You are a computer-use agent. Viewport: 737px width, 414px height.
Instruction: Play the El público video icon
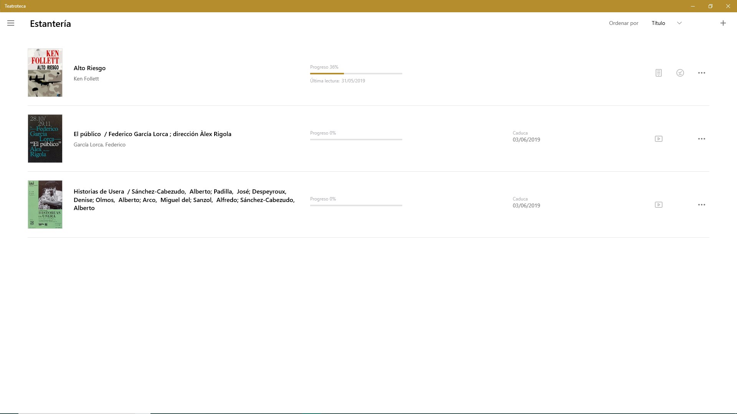[658, 139]
